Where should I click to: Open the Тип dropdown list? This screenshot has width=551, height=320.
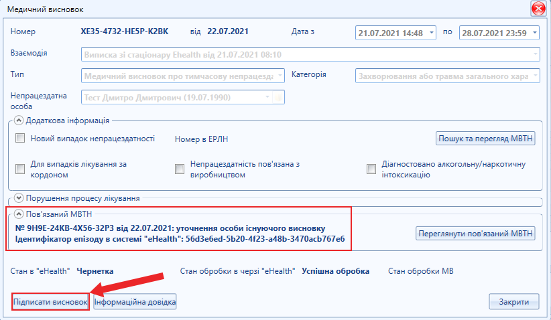pos(280,76)
